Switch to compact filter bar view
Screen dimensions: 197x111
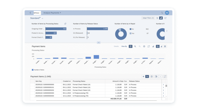[157, 18]
